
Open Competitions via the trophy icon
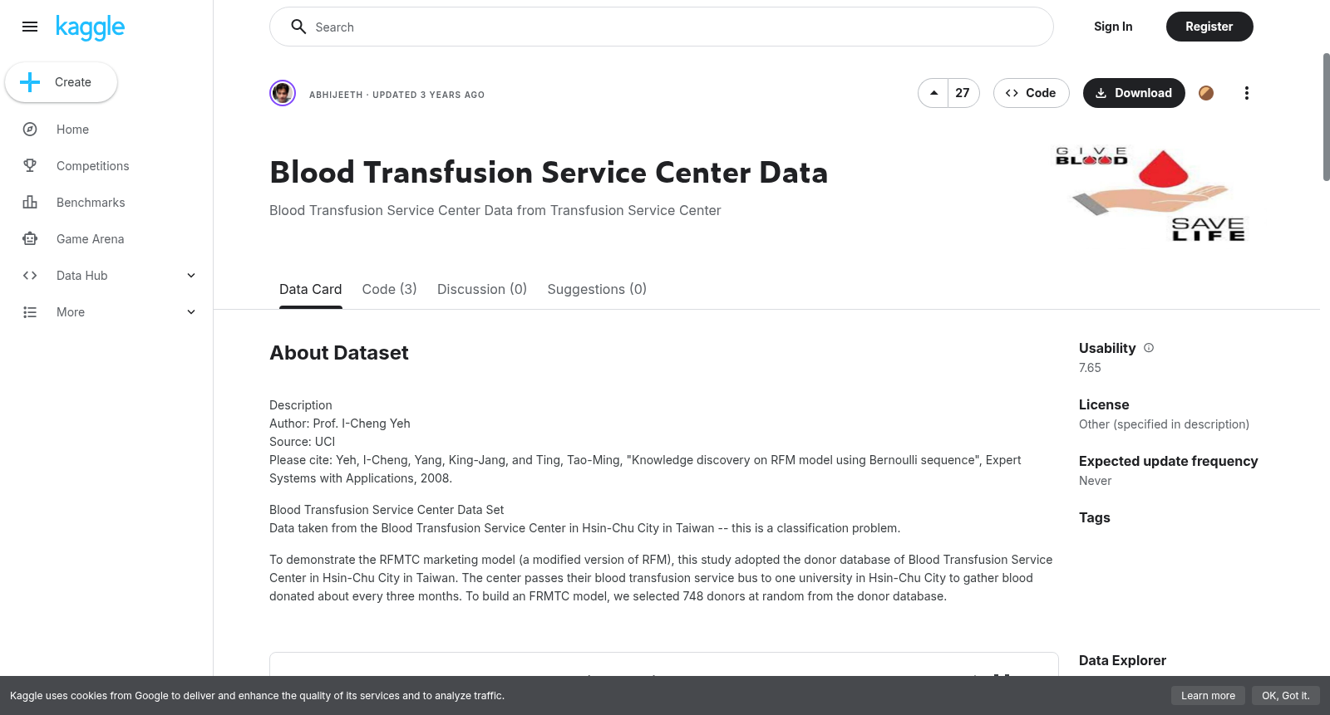coord(30,166)
